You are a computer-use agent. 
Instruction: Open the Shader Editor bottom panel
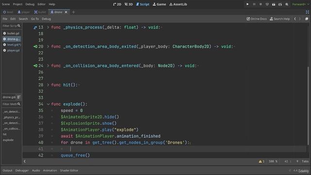coord(69,171)
